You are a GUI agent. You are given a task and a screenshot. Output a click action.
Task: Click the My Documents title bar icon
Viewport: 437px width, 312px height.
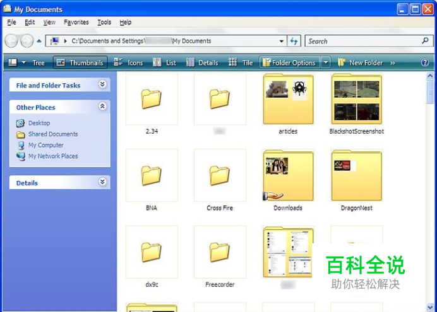(x=8, y=9)
